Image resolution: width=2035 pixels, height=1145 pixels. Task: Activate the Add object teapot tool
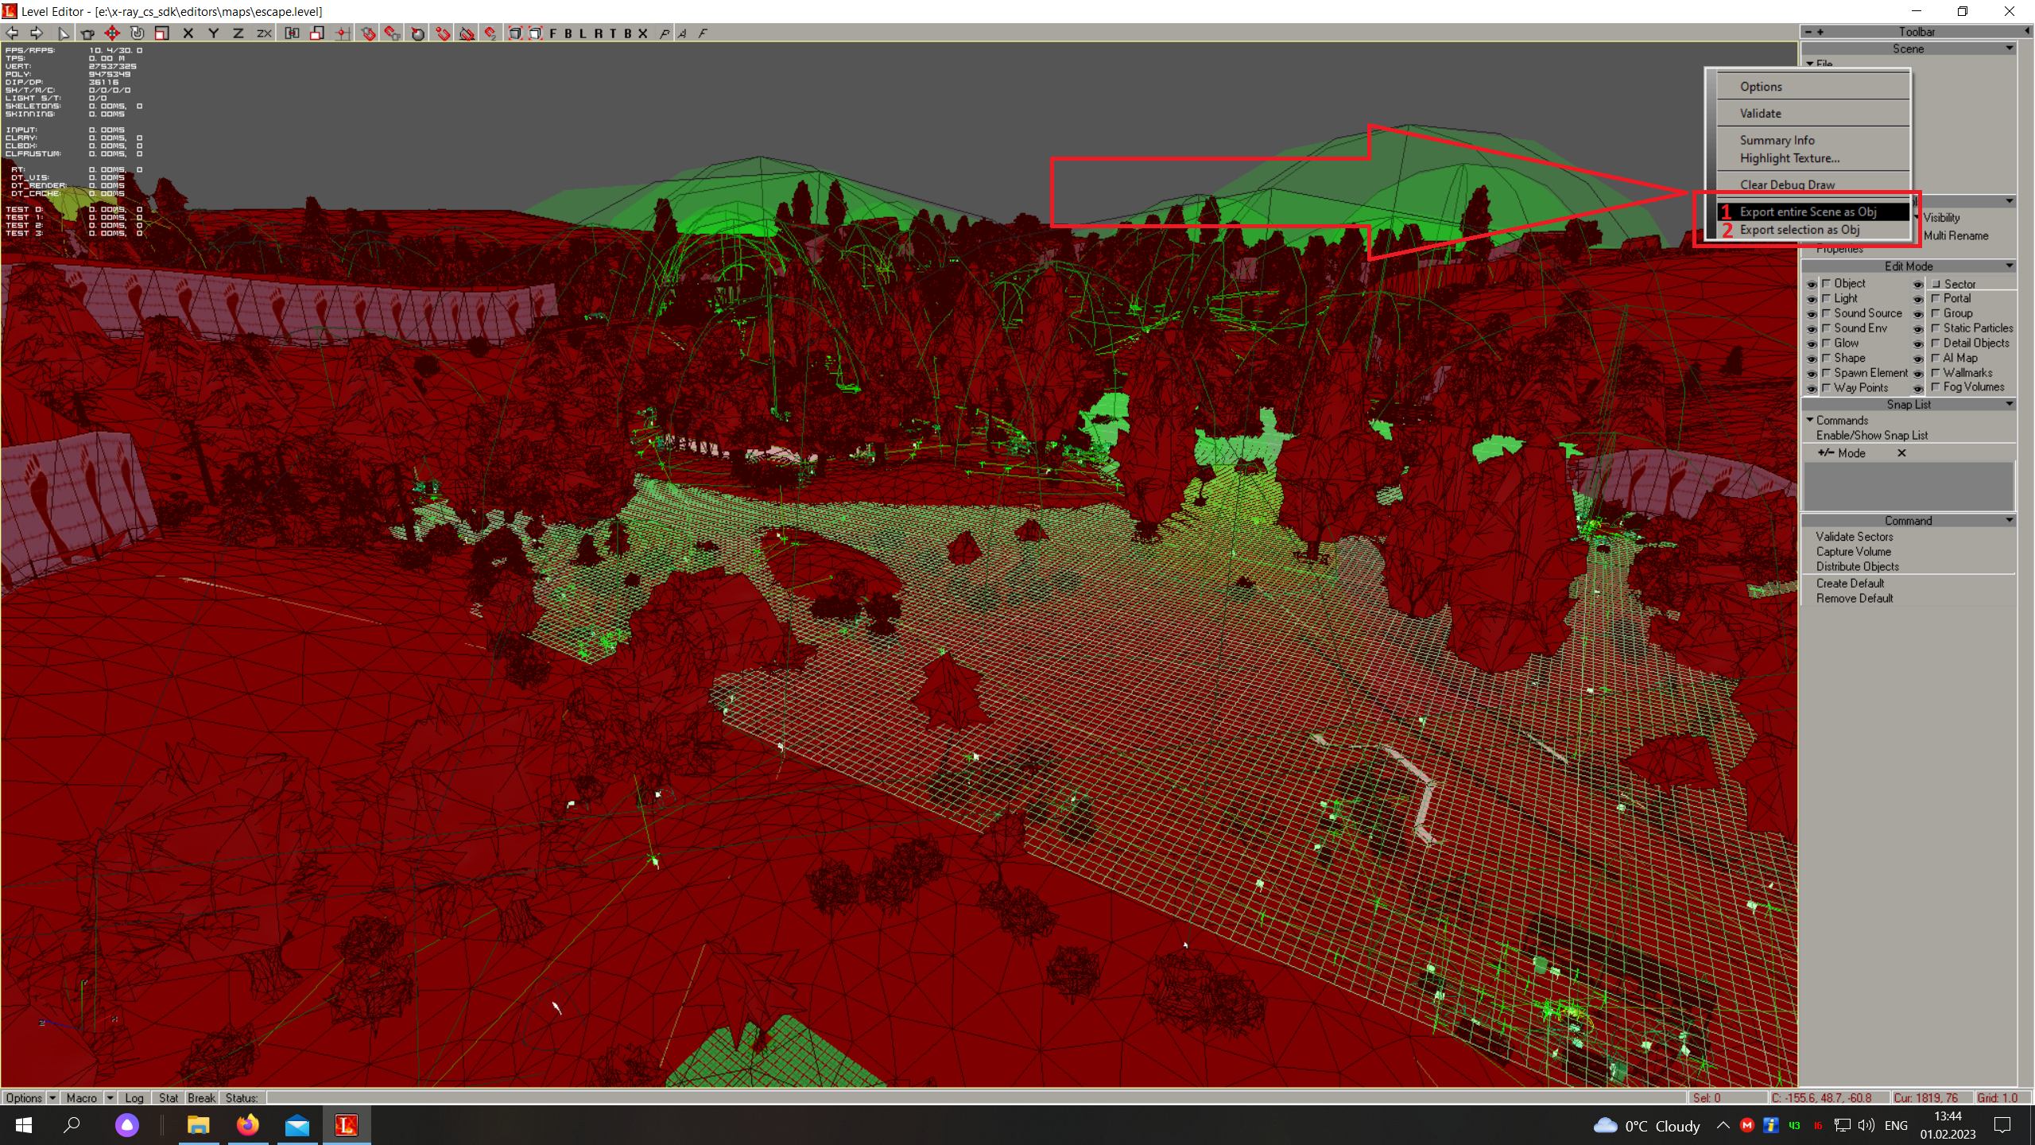[x=87, y=33]
